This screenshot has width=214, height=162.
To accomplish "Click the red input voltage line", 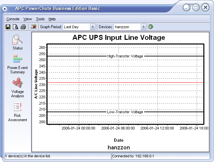I will pos(125,83).
